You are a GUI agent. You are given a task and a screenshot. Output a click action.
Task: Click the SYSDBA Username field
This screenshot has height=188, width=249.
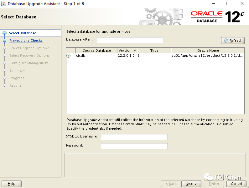[134, 137]
